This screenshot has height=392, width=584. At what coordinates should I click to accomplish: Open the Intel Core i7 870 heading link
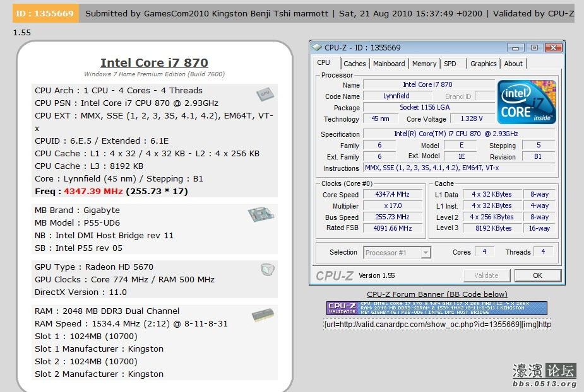click(x=154, y=62)
